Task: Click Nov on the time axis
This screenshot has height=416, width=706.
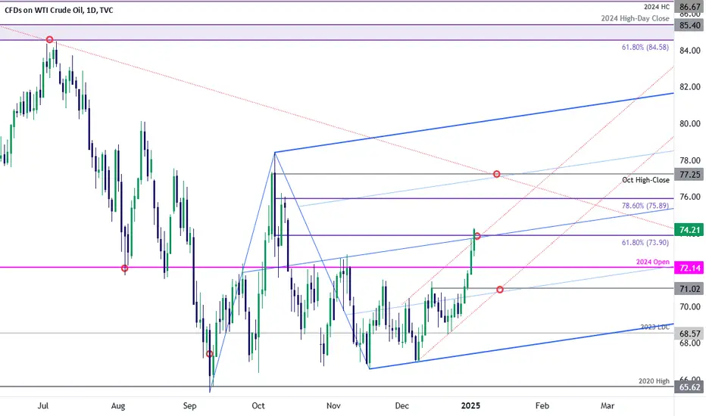Action: pos(333,405)
